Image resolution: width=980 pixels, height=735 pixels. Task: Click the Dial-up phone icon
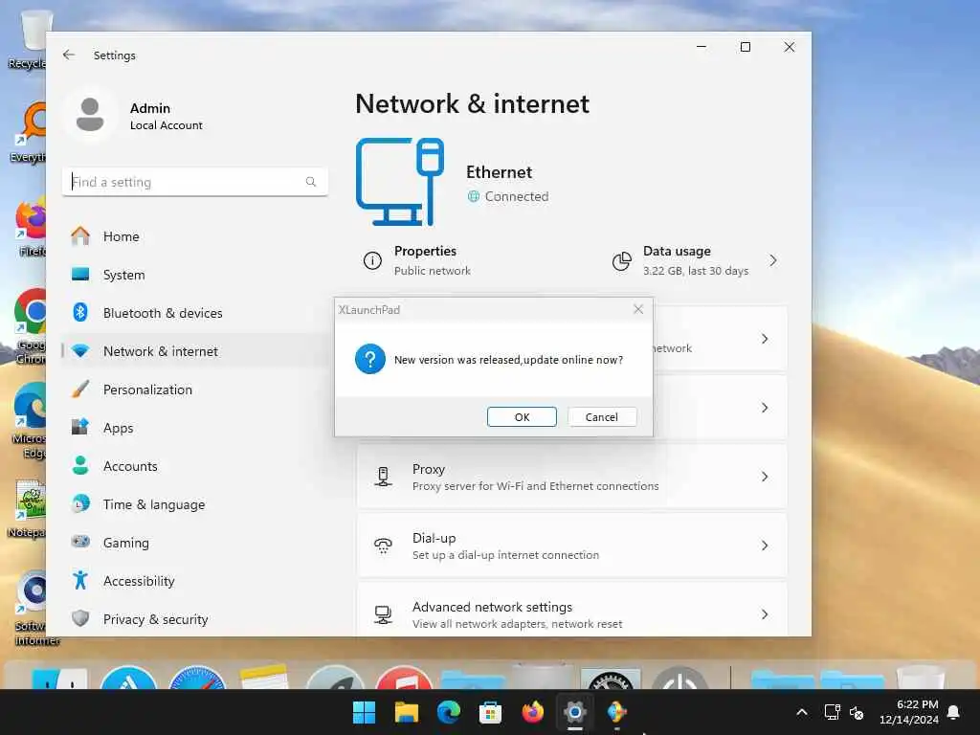point(383,546)
